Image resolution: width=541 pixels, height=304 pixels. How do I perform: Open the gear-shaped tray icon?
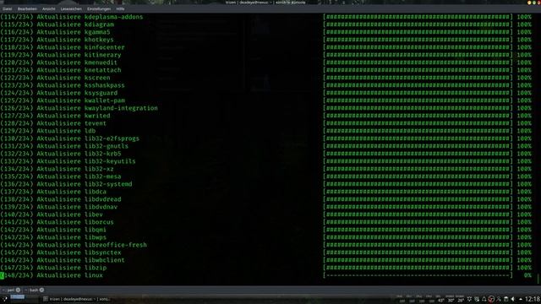470,299
